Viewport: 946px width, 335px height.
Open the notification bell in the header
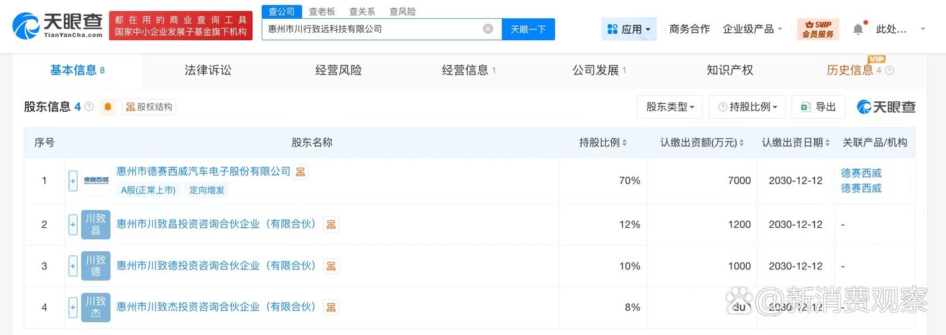(x=858, y=29)
